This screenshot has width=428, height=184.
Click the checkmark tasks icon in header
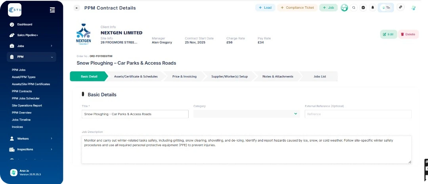363,8
